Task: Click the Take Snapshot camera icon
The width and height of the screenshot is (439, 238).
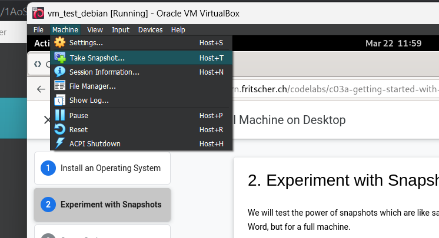Action: pyautogui.click(x=59, y=58)
